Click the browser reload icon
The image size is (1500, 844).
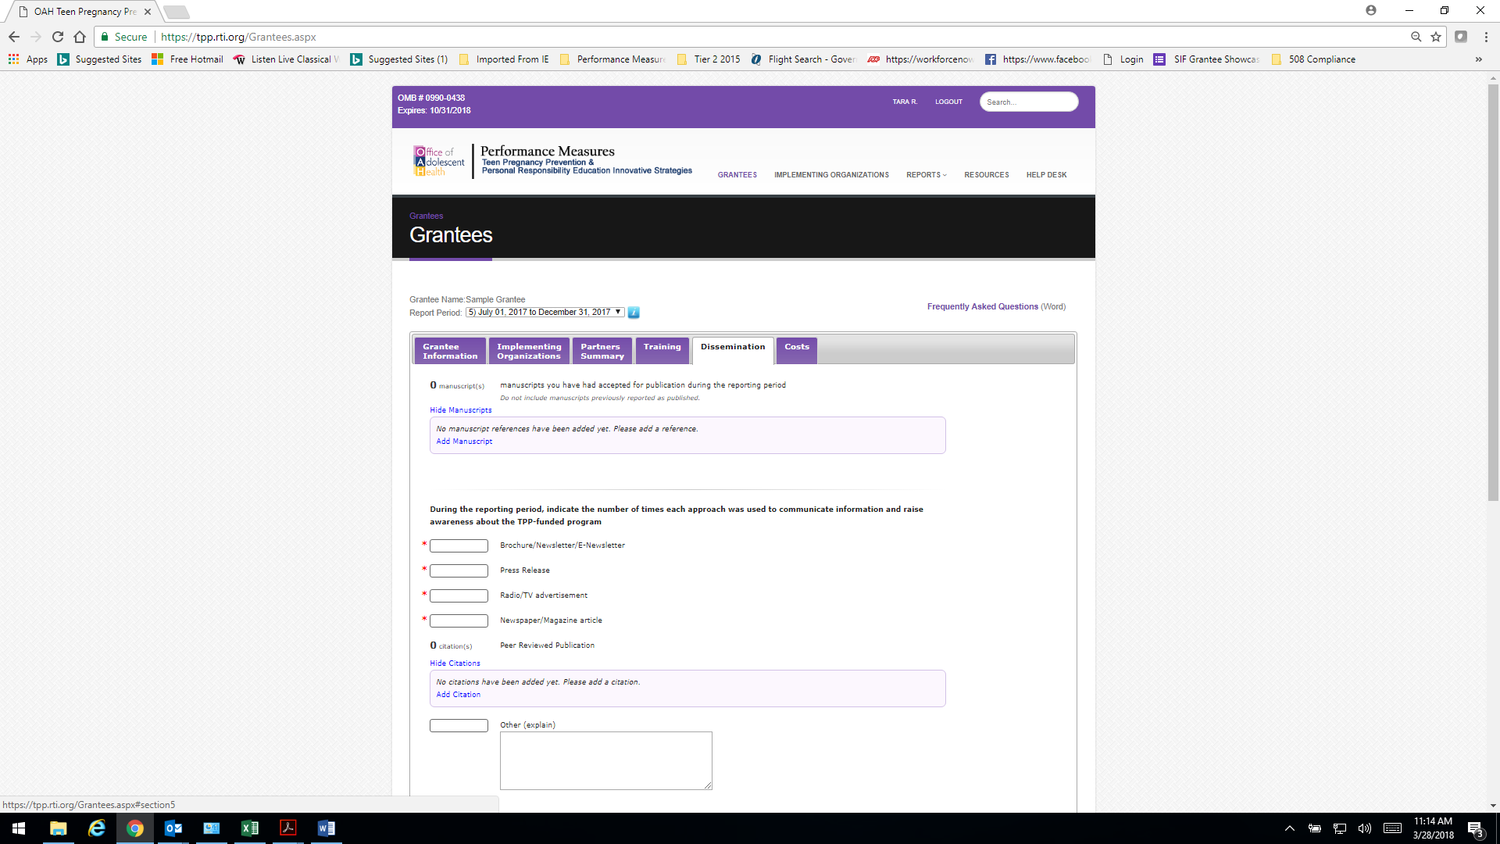pyautogui.click(x=58, y=37)
